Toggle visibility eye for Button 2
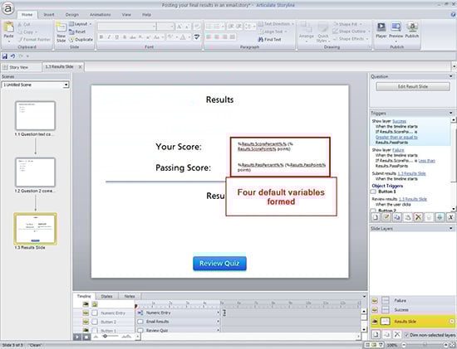The image size is (457, 349). click(86, 322)
